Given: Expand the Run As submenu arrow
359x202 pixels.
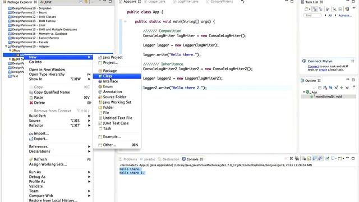Looking at the screenshot, I should point(89,172).
